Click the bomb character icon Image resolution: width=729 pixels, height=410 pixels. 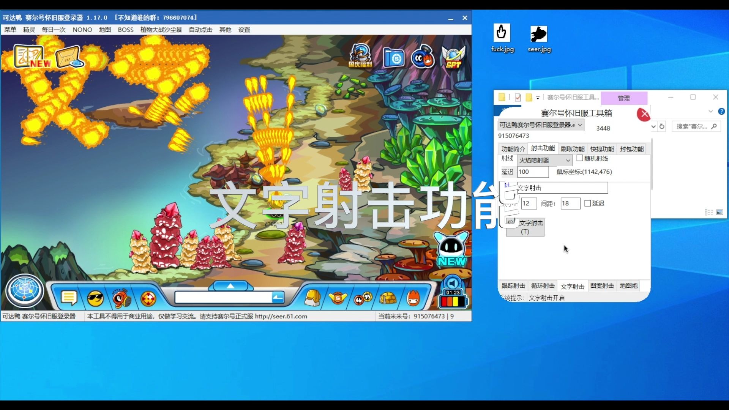click(423, 57)
